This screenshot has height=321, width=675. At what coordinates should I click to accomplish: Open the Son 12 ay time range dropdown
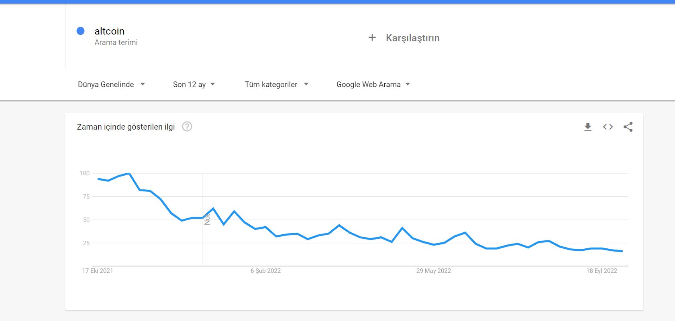coord(194,84)
